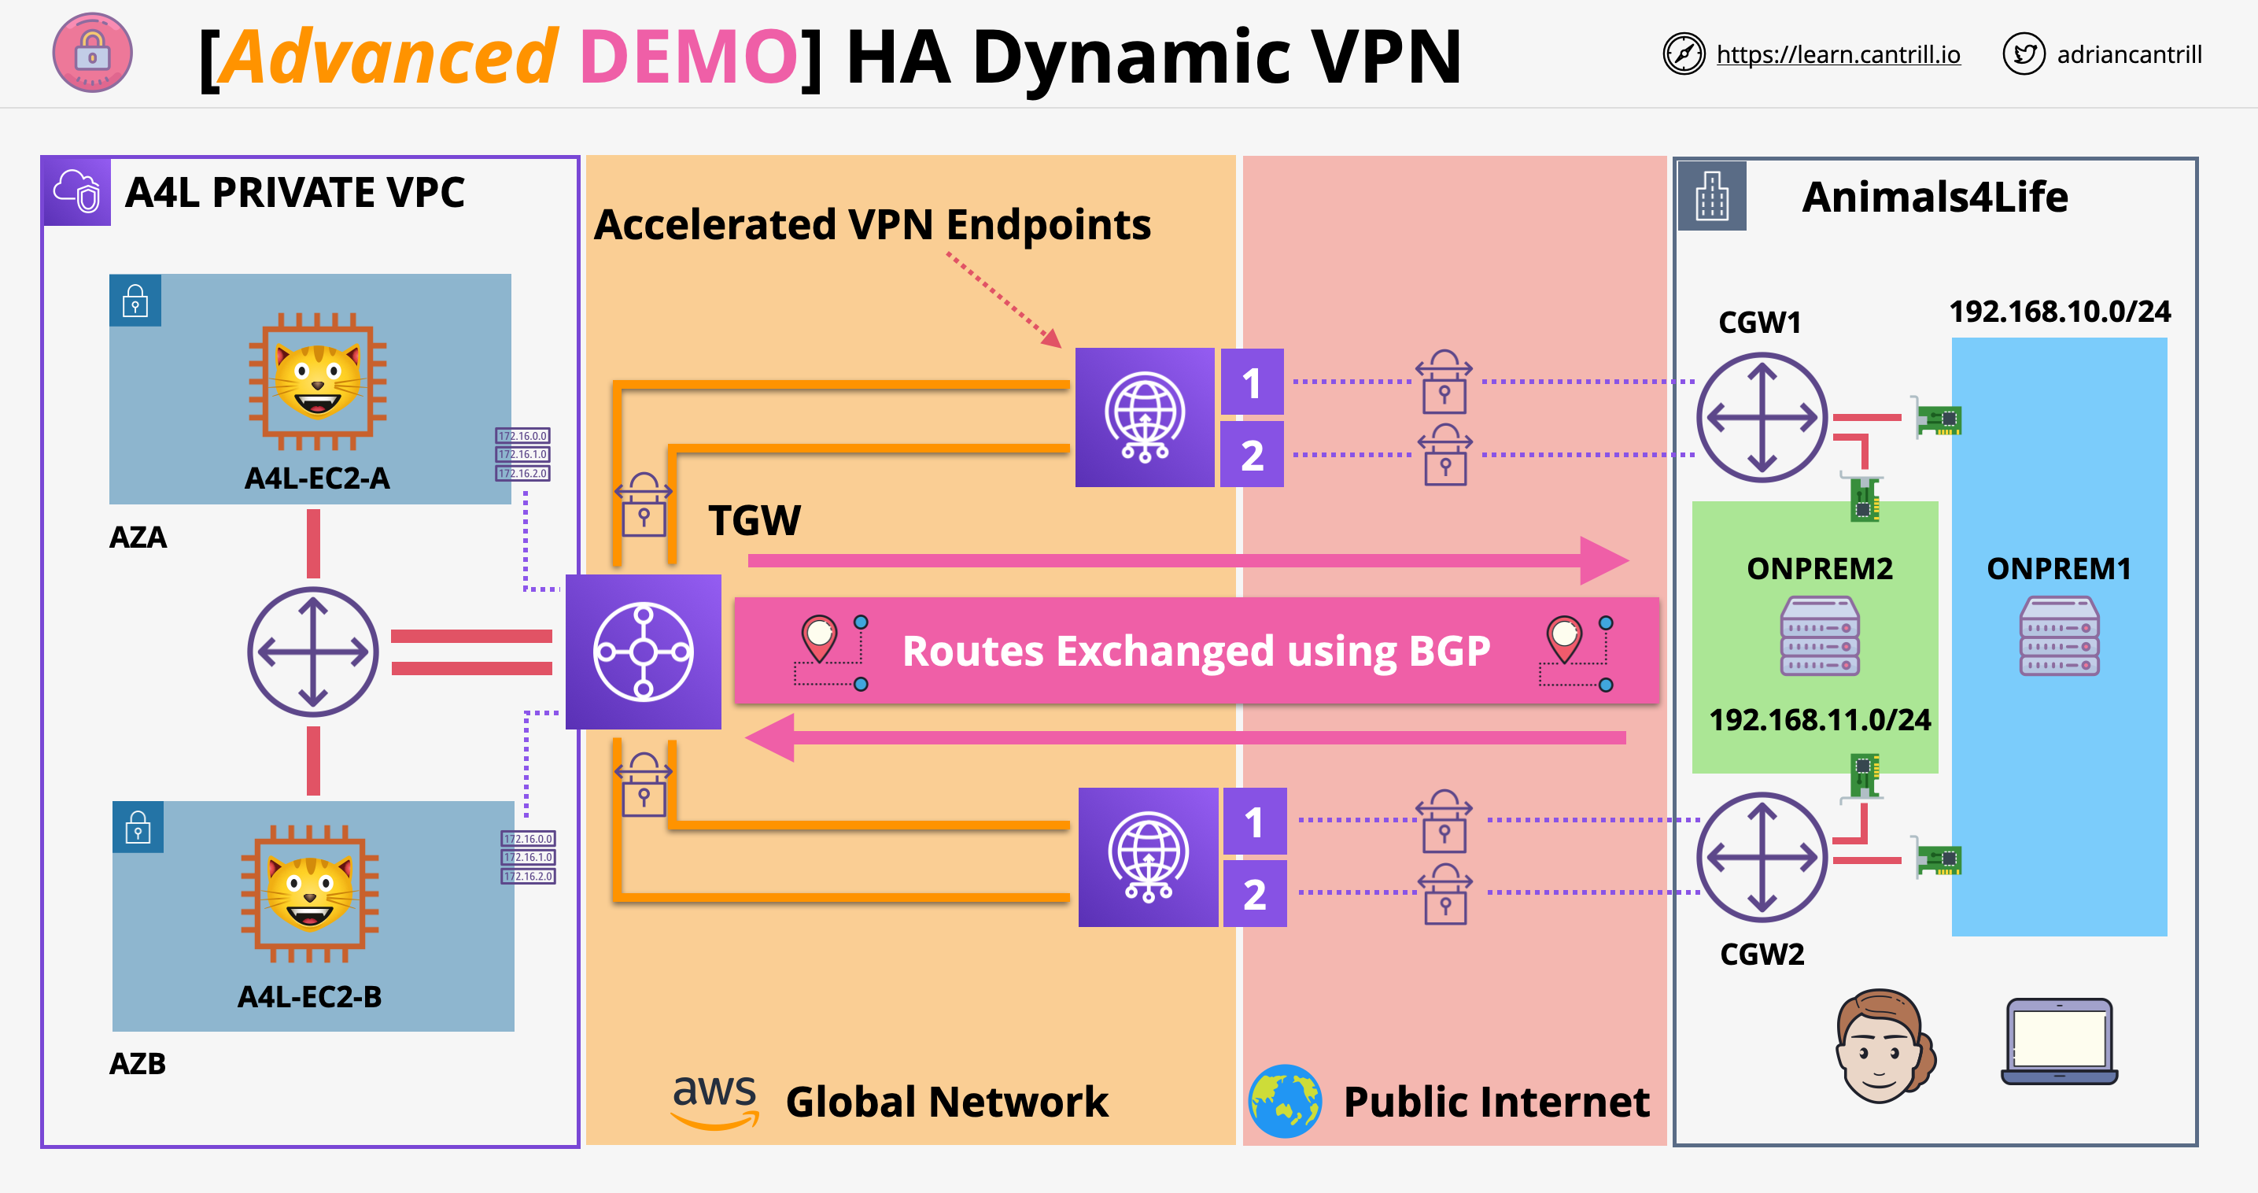Click the VPN padlock icon on lower tunnel 1 line
The width and height of the screenshot is (2258, 1193).
[x=1444, y=822]
